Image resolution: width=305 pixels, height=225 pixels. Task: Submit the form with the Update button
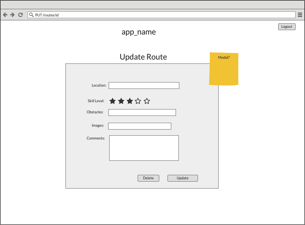(x=183, y=178)
